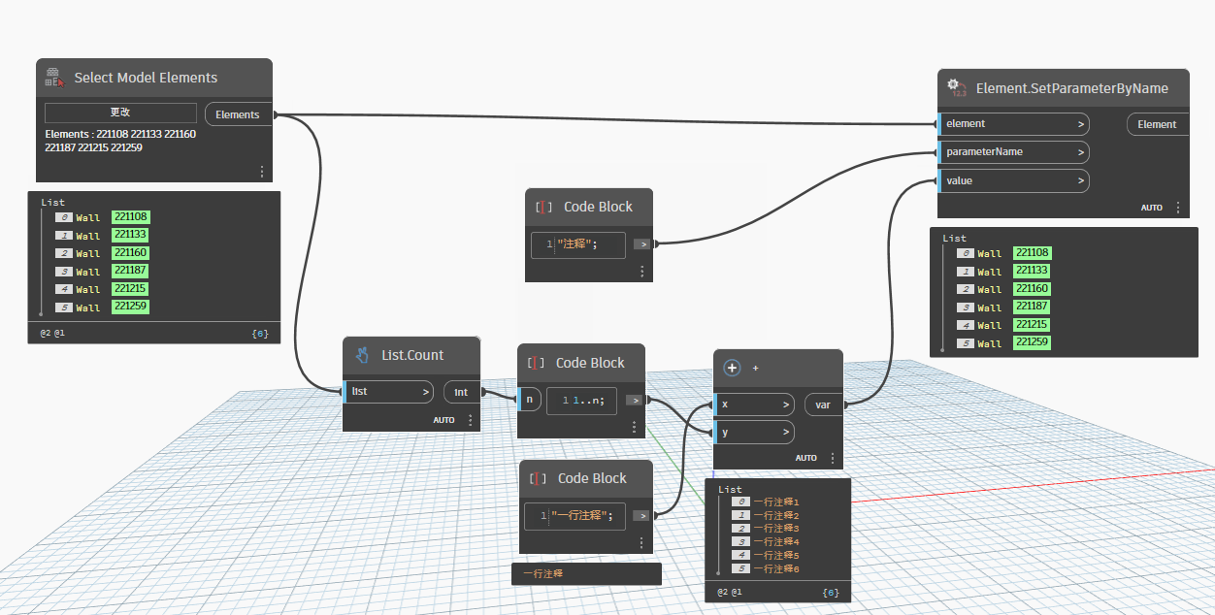The width and height of the screenshot is (1215, 615).
Task: Open the List.Count node three-dot menu
Action: click(x=471, y=420)
